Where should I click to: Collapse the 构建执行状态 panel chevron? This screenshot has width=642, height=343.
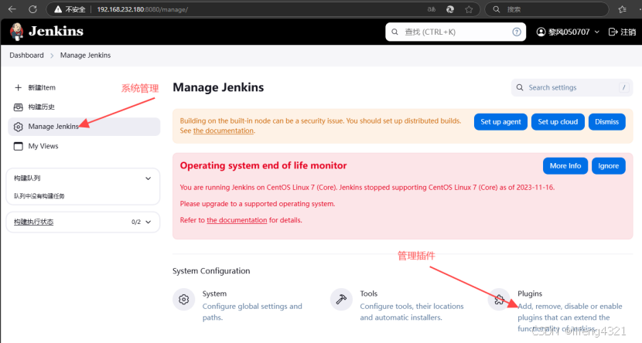click(149, 222)
